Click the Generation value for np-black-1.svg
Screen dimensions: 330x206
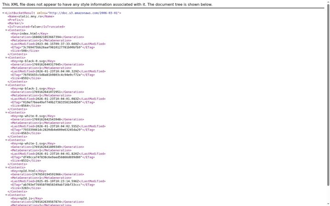46,92
